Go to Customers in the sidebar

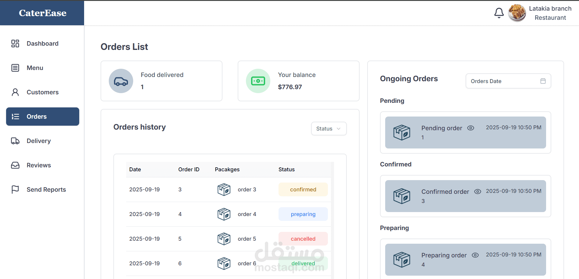(42, 92)
